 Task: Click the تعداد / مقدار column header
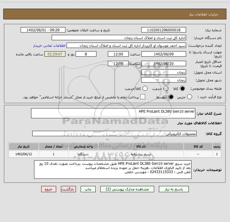click(53, 146)
